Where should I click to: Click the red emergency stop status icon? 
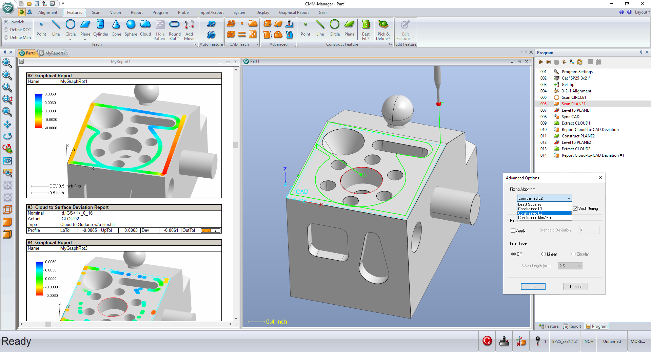pyautogui.click(x=487, y=341)
